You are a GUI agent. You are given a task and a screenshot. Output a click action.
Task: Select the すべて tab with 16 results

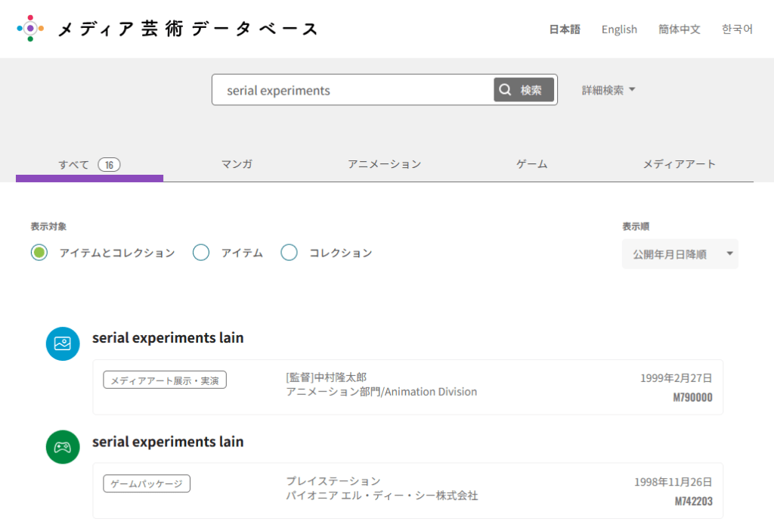click(89, 165)
